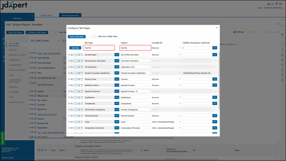Toggle Hide Non-Visible Tabs switch
The height and width of the screenshot is (161, 286).
(x=93, y=37)
